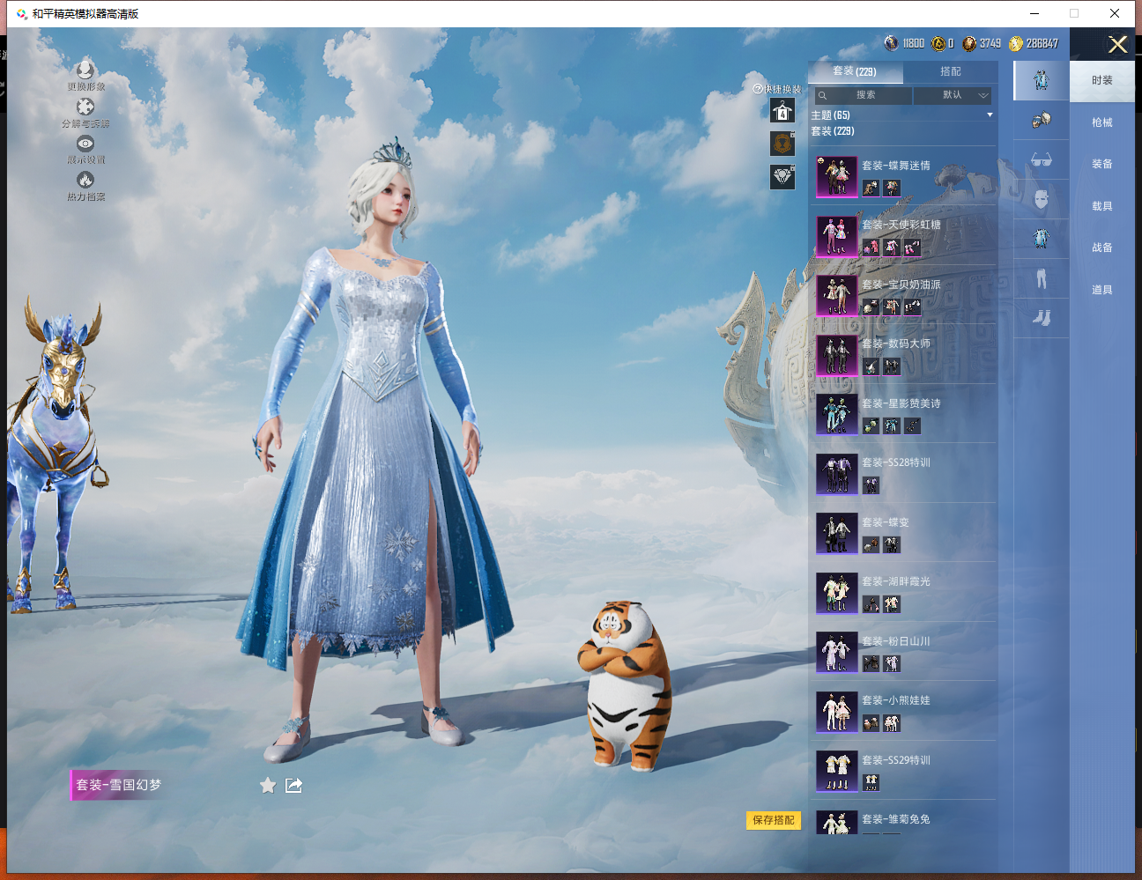Image resolution: width=1142 pixels, height=880 pixels.
Task: Click the 搜索 search field
Action: tap(862, 95)
